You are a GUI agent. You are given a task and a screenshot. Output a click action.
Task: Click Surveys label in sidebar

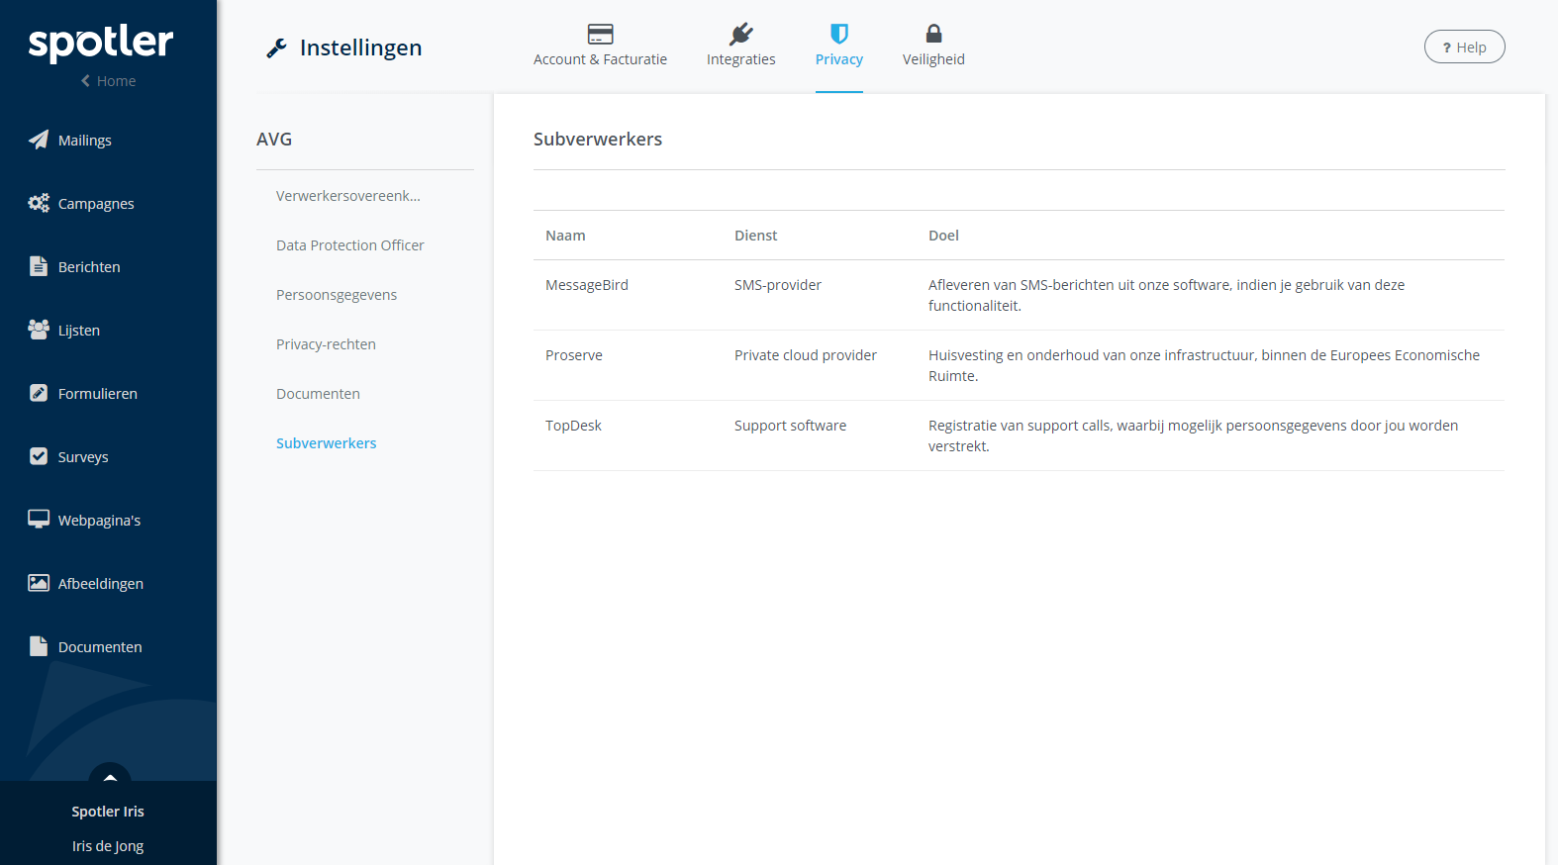pyautogui.click(x=83, y=457)
